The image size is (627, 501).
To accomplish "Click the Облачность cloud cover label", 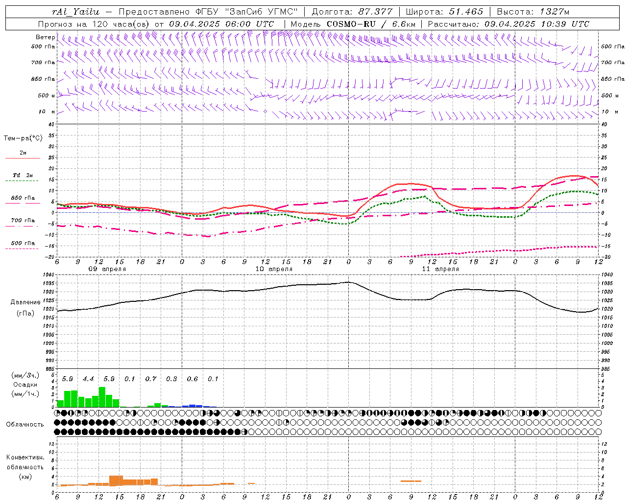I will coord(25,424).
